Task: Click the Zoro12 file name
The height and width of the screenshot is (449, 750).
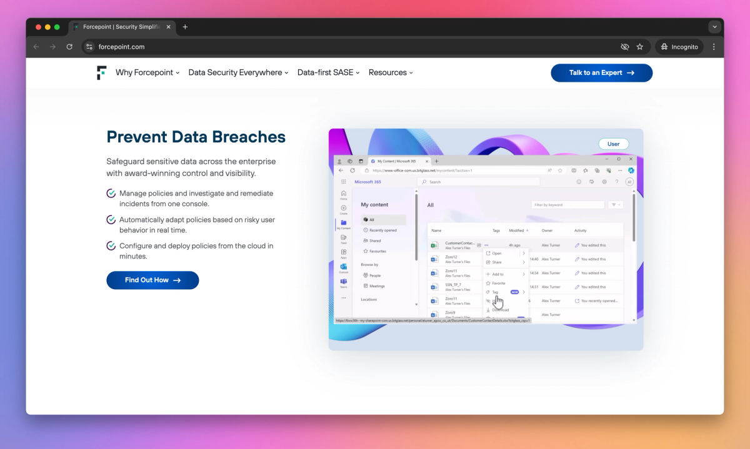Action: [x=451, y=257]
